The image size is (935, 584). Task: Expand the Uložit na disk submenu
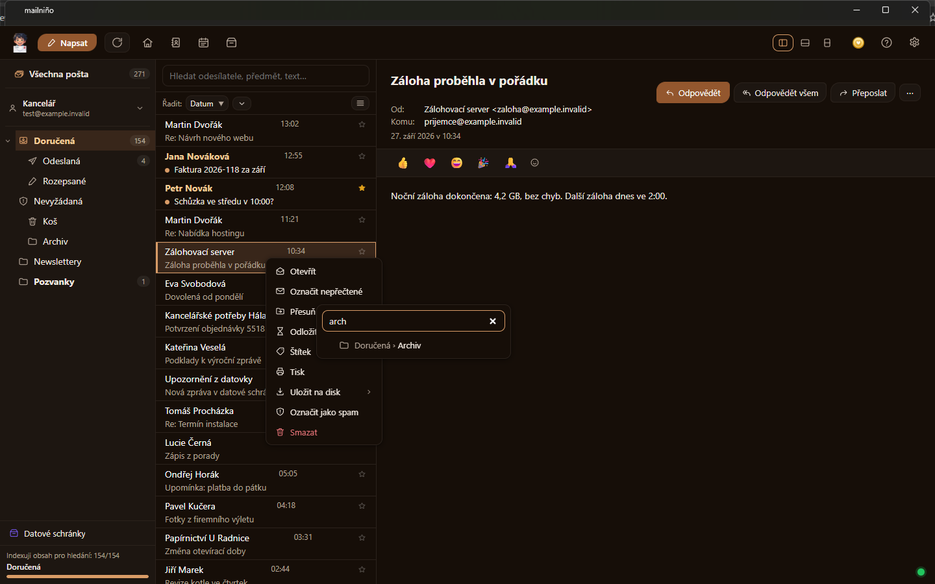[324, 392]
